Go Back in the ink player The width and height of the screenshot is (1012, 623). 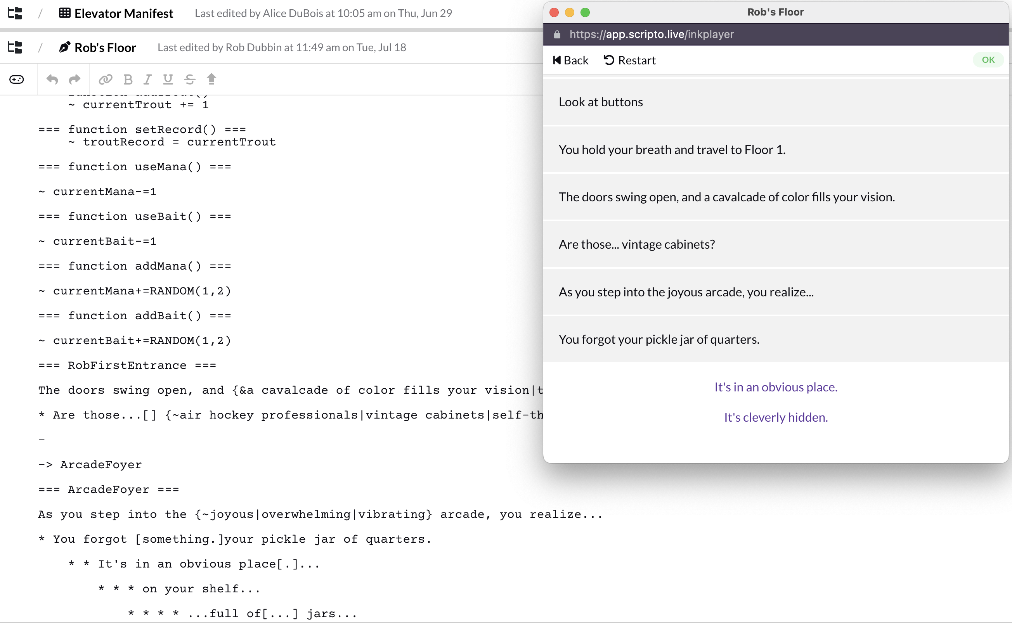[x=570, y=60]
